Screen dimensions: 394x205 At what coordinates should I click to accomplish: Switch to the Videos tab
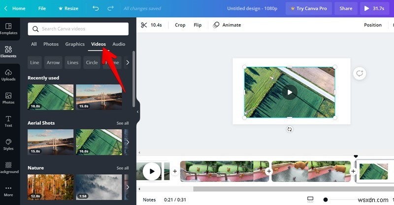(98, 44)
